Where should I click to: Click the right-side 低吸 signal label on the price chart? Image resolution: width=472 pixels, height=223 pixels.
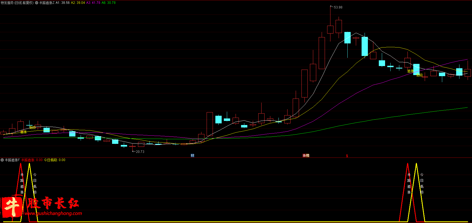(420, 75)
